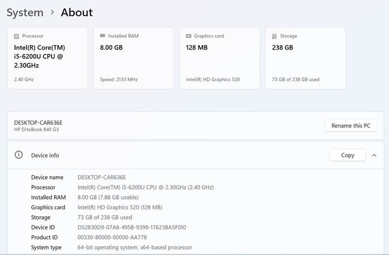Click the breadcrumb chevron between System and About
This screenshot has height=255, width=389.
(x=52, y=12)
